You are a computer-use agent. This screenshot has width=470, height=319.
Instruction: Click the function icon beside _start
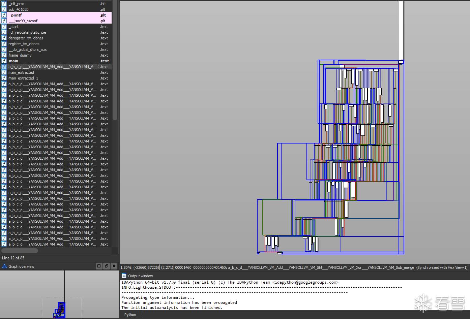click(x=4, y=27)
